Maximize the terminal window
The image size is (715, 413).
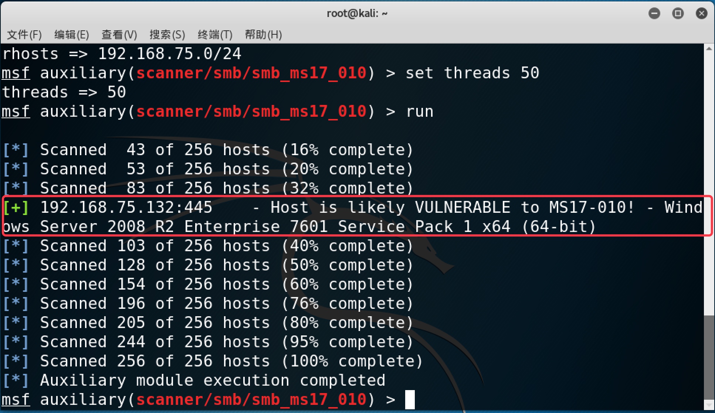pos(678,14)
